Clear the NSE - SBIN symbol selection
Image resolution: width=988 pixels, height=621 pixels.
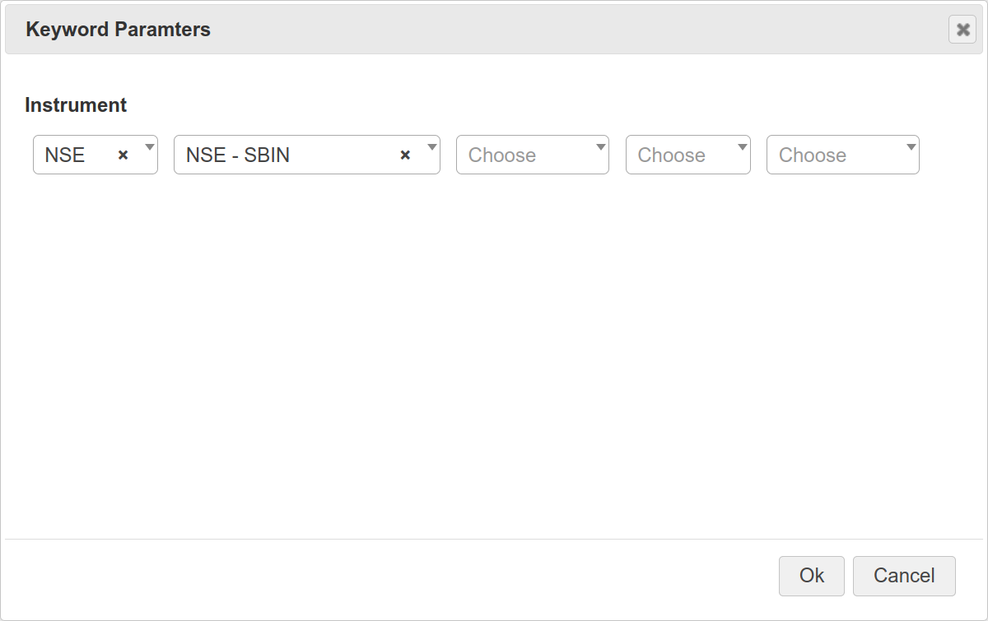pos(405,155)
